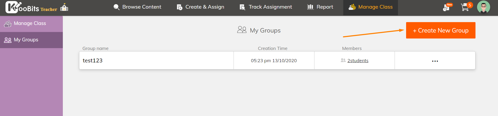This screenshot has width=498, height=116.
Task: Click the school building icon beside the logo
Action: point(64,7)
